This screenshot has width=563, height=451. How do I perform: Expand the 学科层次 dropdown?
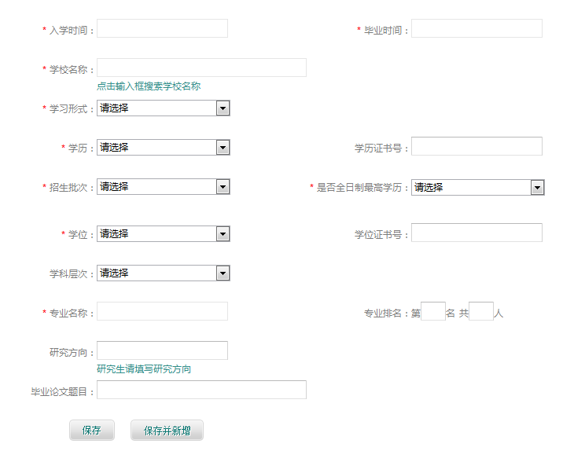163,273
